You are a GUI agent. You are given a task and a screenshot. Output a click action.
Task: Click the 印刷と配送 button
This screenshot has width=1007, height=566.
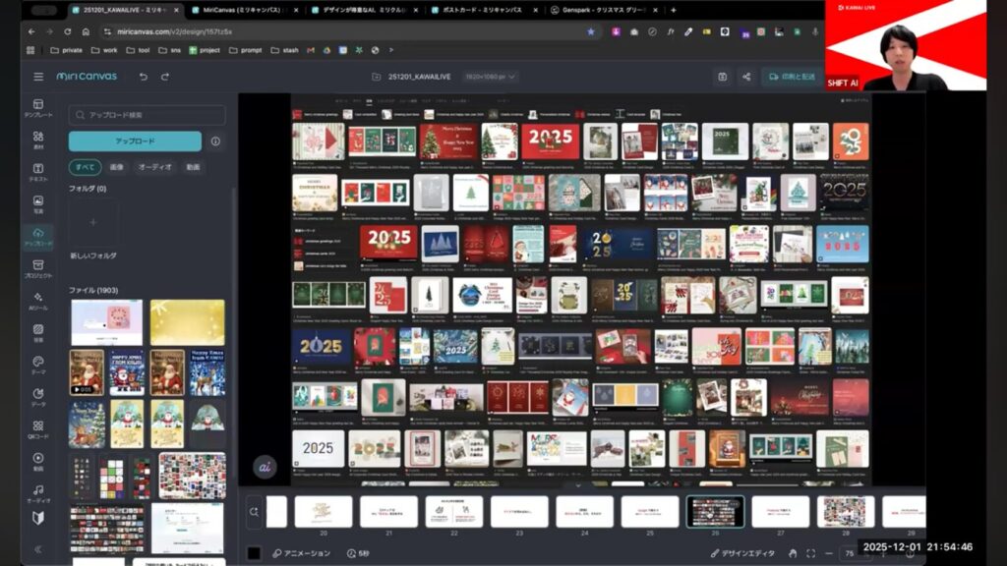coord(792,77)
